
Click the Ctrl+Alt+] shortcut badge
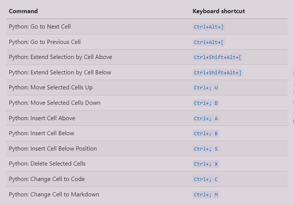coord(209,27)
